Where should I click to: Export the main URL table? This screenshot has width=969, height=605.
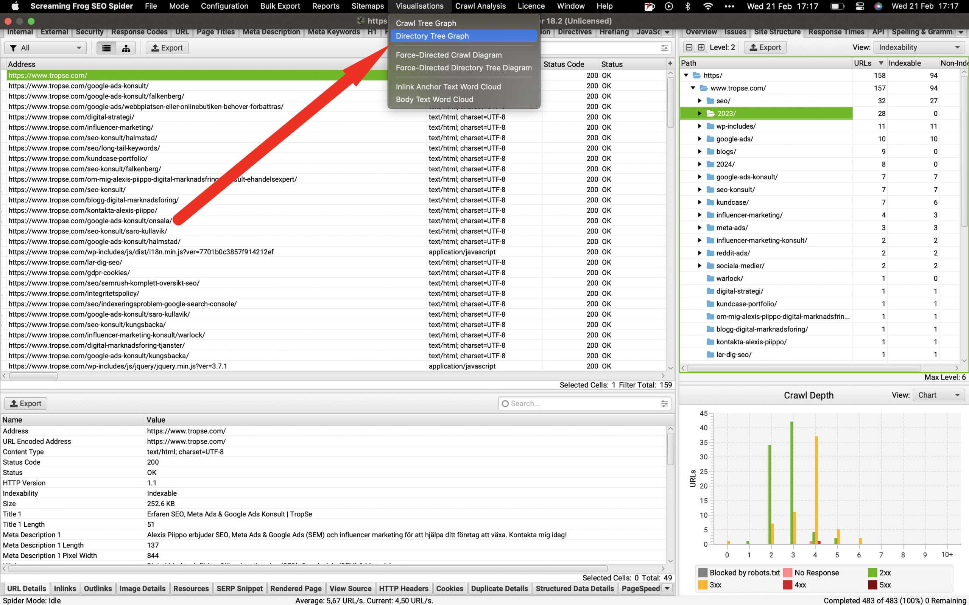(x=167, y=48)
